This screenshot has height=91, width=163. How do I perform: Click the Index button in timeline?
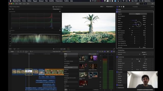(x=12, y=52)
